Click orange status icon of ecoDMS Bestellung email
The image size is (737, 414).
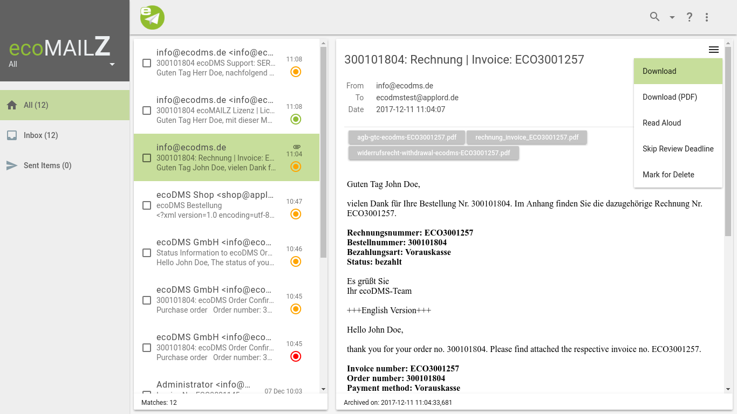296,214
